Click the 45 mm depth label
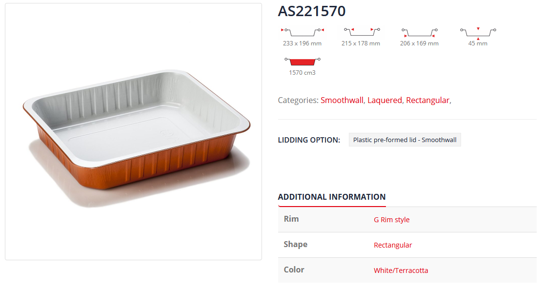Screen dimensions: 545x292 pos(478,43)
